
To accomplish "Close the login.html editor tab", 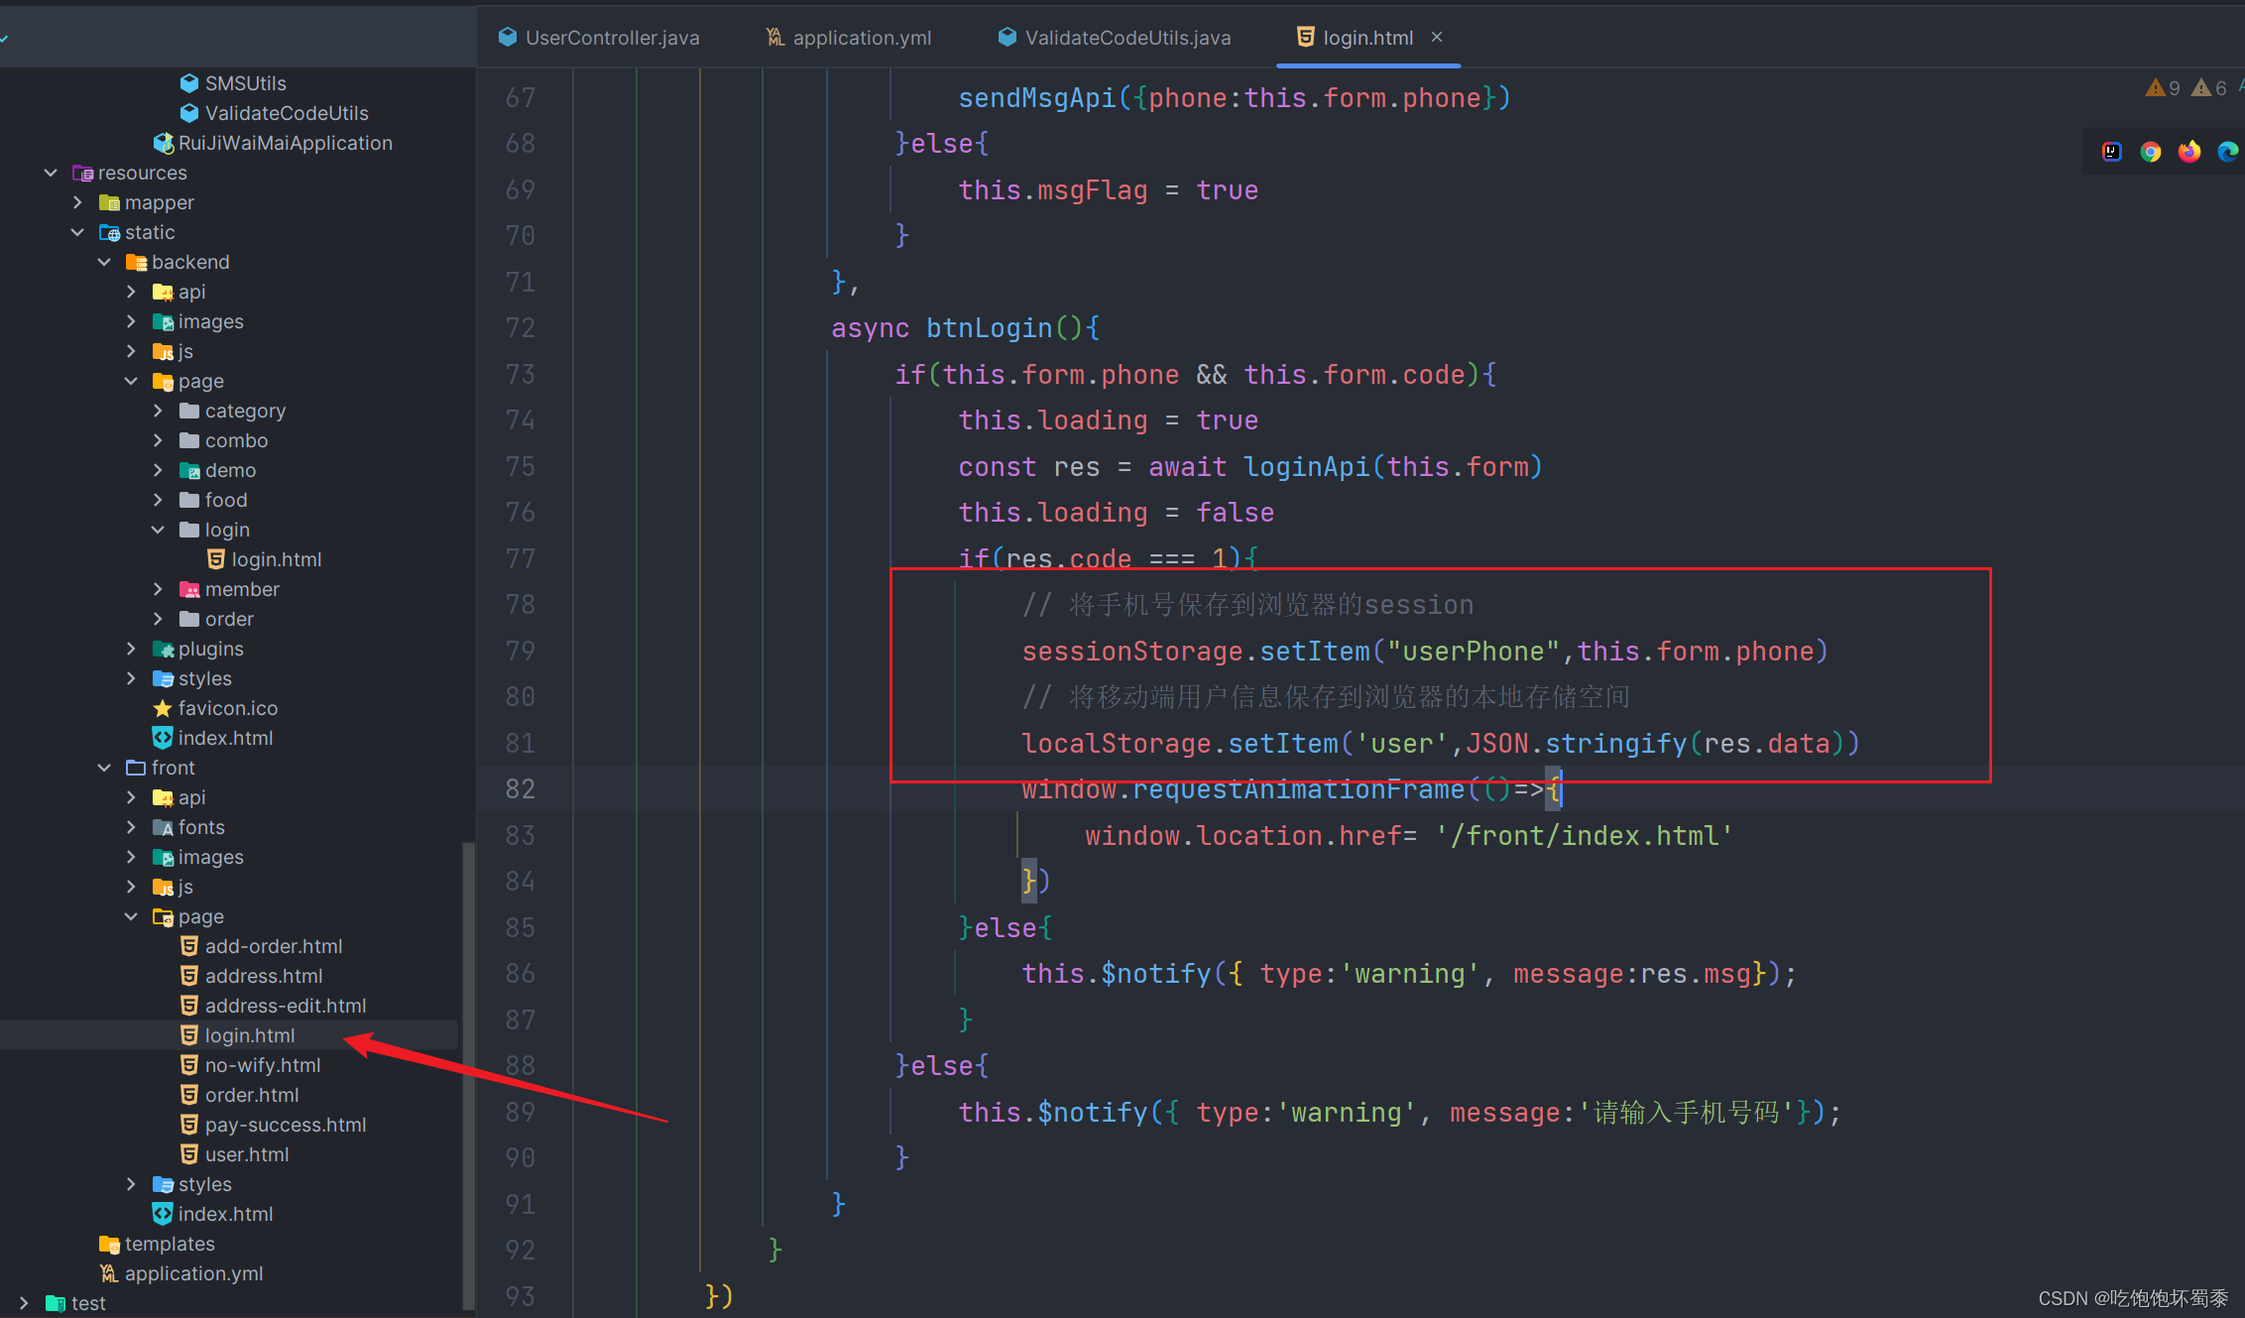I will click(x=1437, y=37).
